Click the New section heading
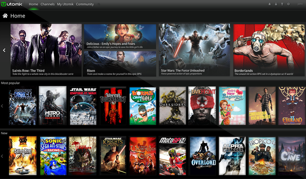Screen dimensions: 306x179 (x=4, y=133)
